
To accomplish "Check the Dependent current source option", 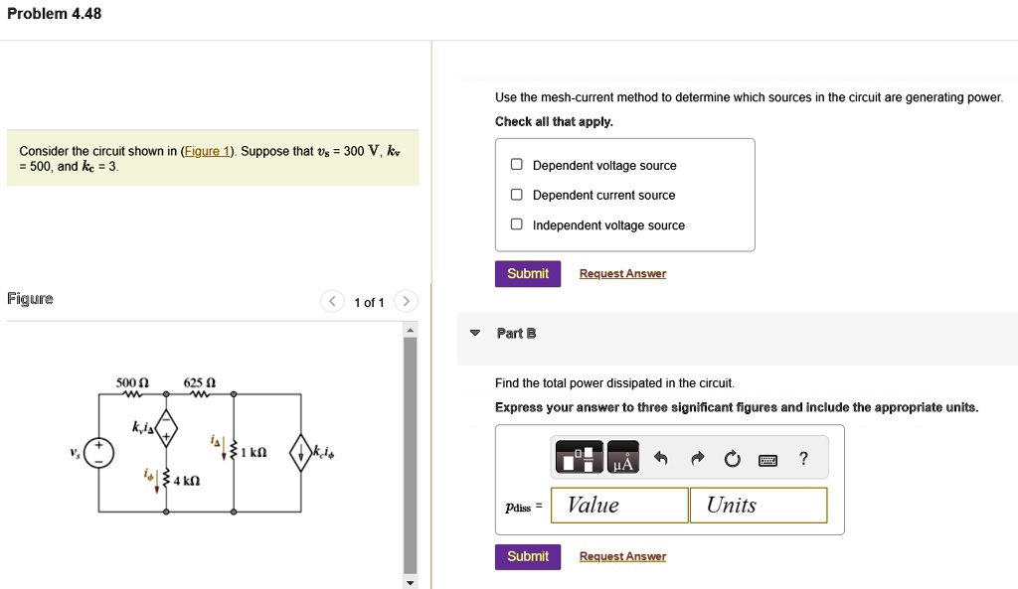I will [515, 194].
